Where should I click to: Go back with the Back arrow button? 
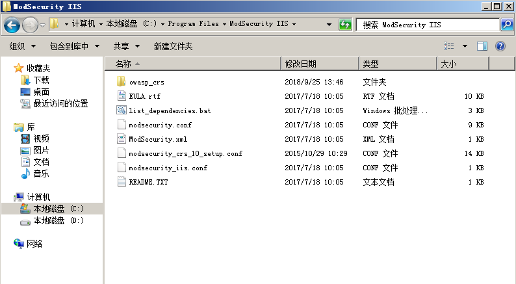(12, 25)
